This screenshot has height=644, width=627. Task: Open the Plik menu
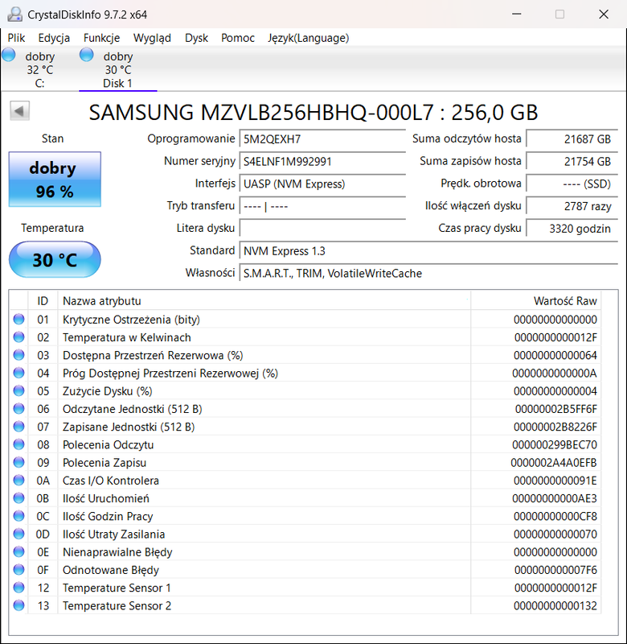point(16,38)
